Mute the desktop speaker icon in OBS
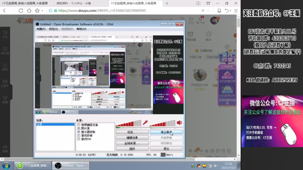 (179, 122)
